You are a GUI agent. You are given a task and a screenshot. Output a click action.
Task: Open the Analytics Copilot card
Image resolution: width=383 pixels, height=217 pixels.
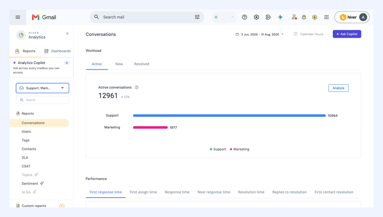[x=41, y=67]
